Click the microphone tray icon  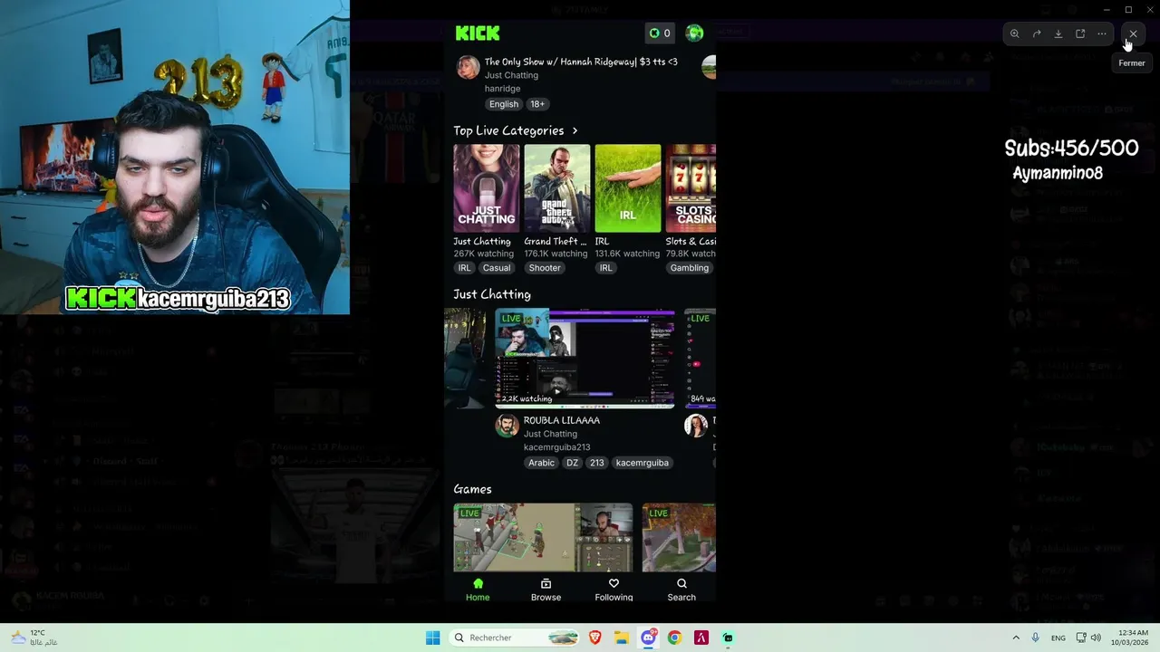[x=1036, y=638]
